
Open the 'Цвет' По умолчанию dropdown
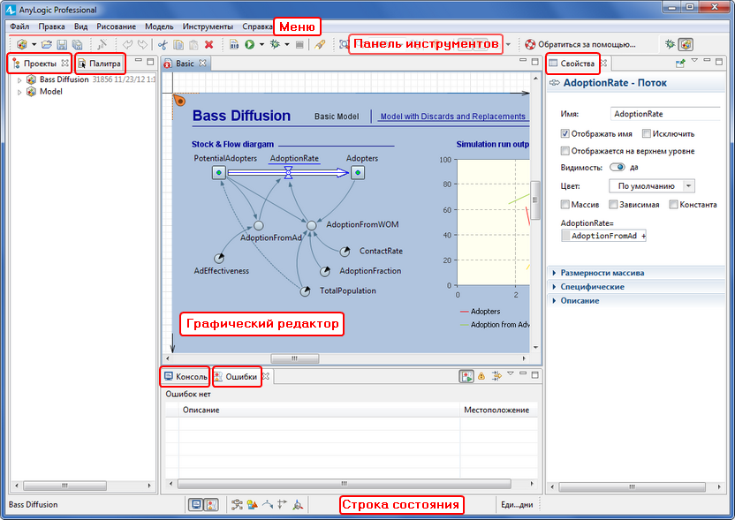click(652, 186)
